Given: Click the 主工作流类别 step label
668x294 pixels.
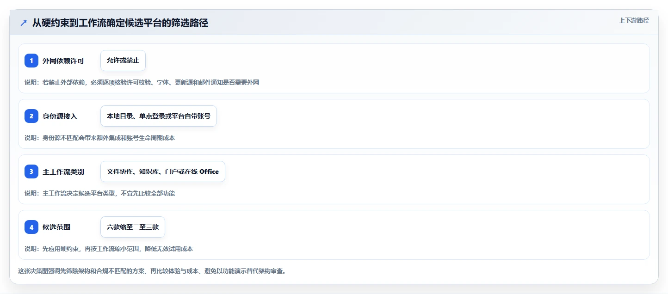Looking at the screenshot, I should click(63, 171).
